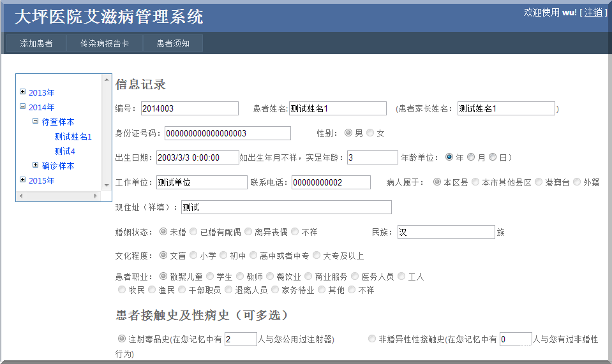Expand the 2015年 tree node
Screen dimensions: 612x364
[22, 179]
